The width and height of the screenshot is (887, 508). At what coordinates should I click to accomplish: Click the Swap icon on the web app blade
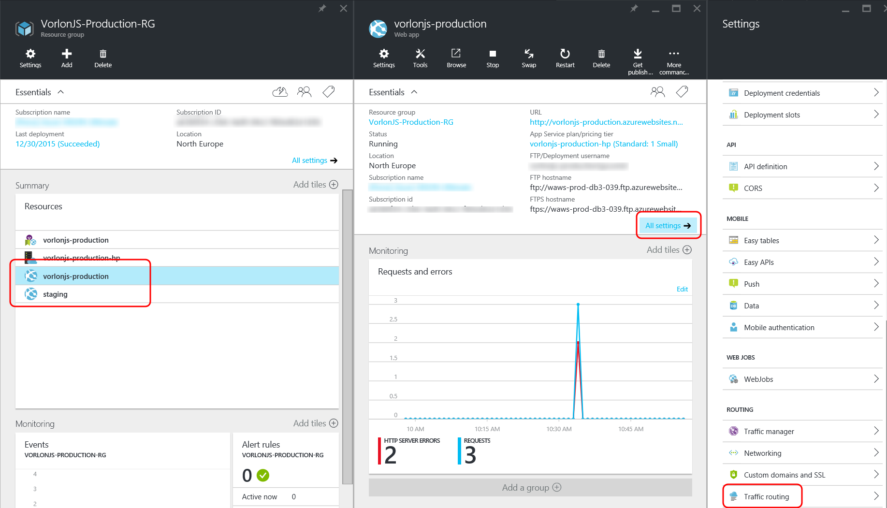pyautogui.click(x=528, y=58)
